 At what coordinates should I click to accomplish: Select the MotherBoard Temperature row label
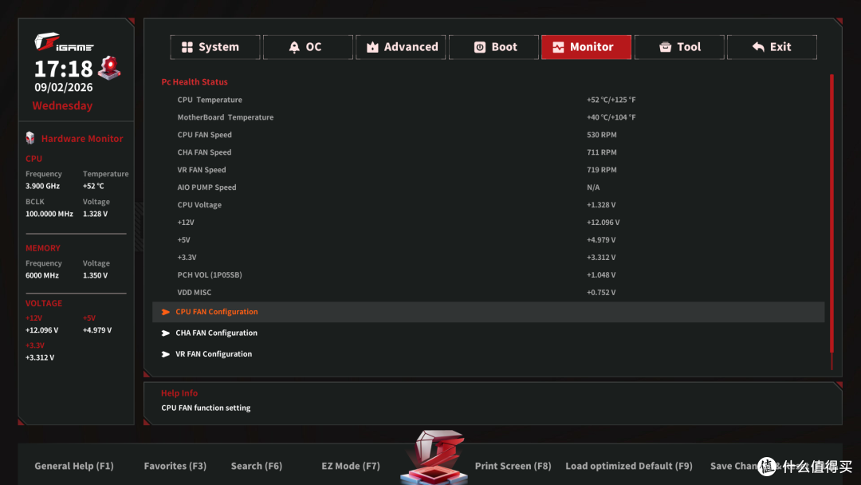click(225, 117)
